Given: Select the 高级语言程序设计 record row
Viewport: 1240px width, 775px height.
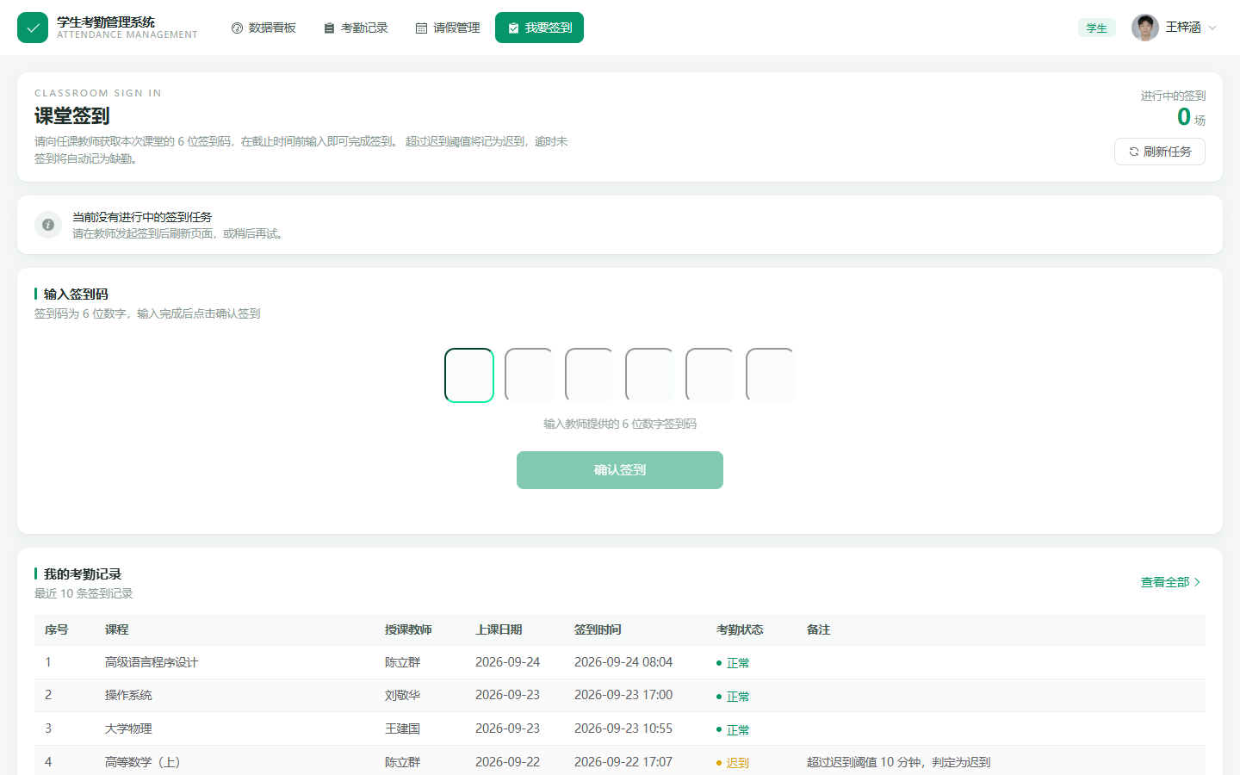Looking at the screenshot, I should point(620,662).
